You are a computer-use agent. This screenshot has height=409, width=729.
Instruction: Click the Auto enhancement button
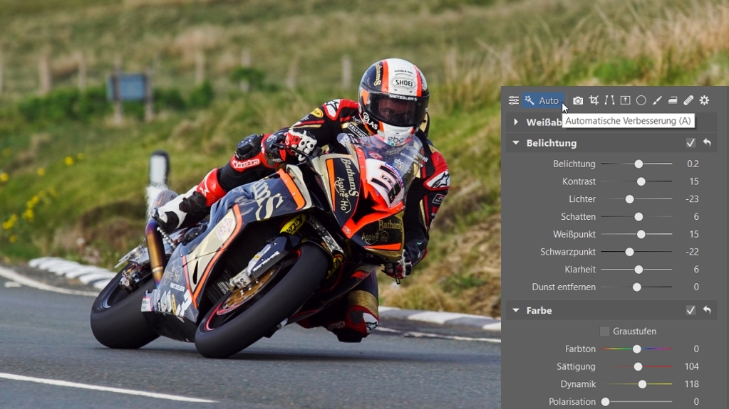pyautogui.click(x=542, y=100)
